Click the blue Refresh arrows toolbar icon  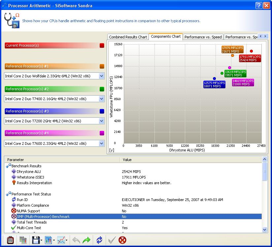[99, 240]
